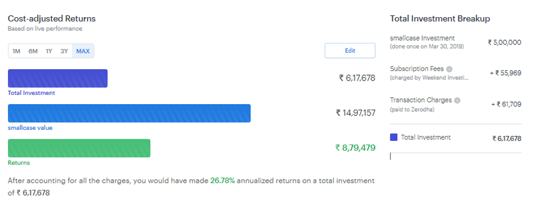Switch to the 1Y time range
535x207 pixels.
(49, 51)
